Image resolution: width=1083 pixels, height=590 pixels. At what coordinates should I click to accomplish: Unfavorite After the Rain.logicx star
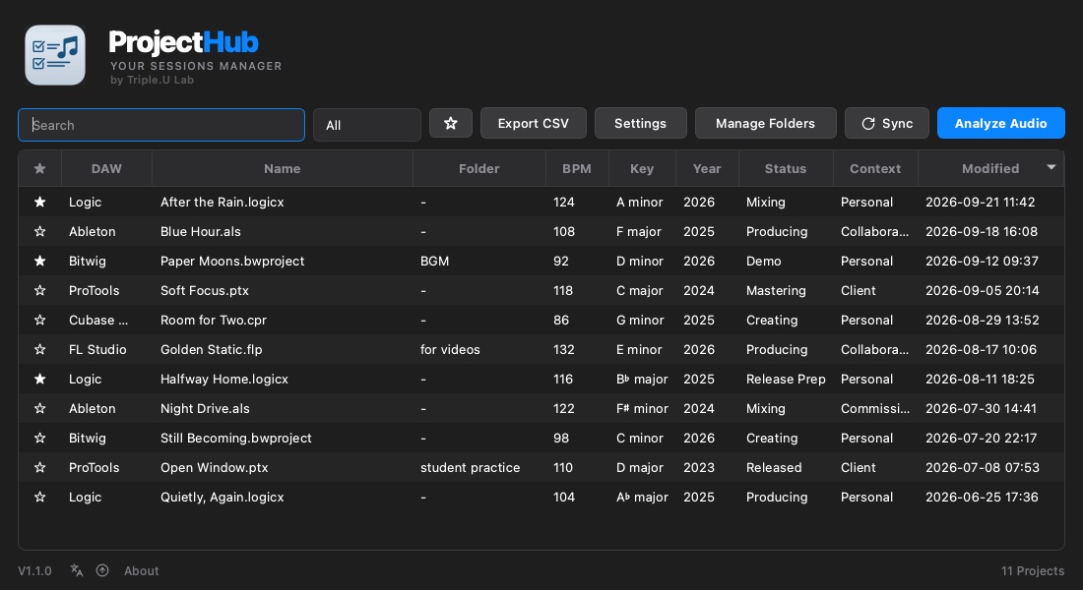tap(40, 203)
